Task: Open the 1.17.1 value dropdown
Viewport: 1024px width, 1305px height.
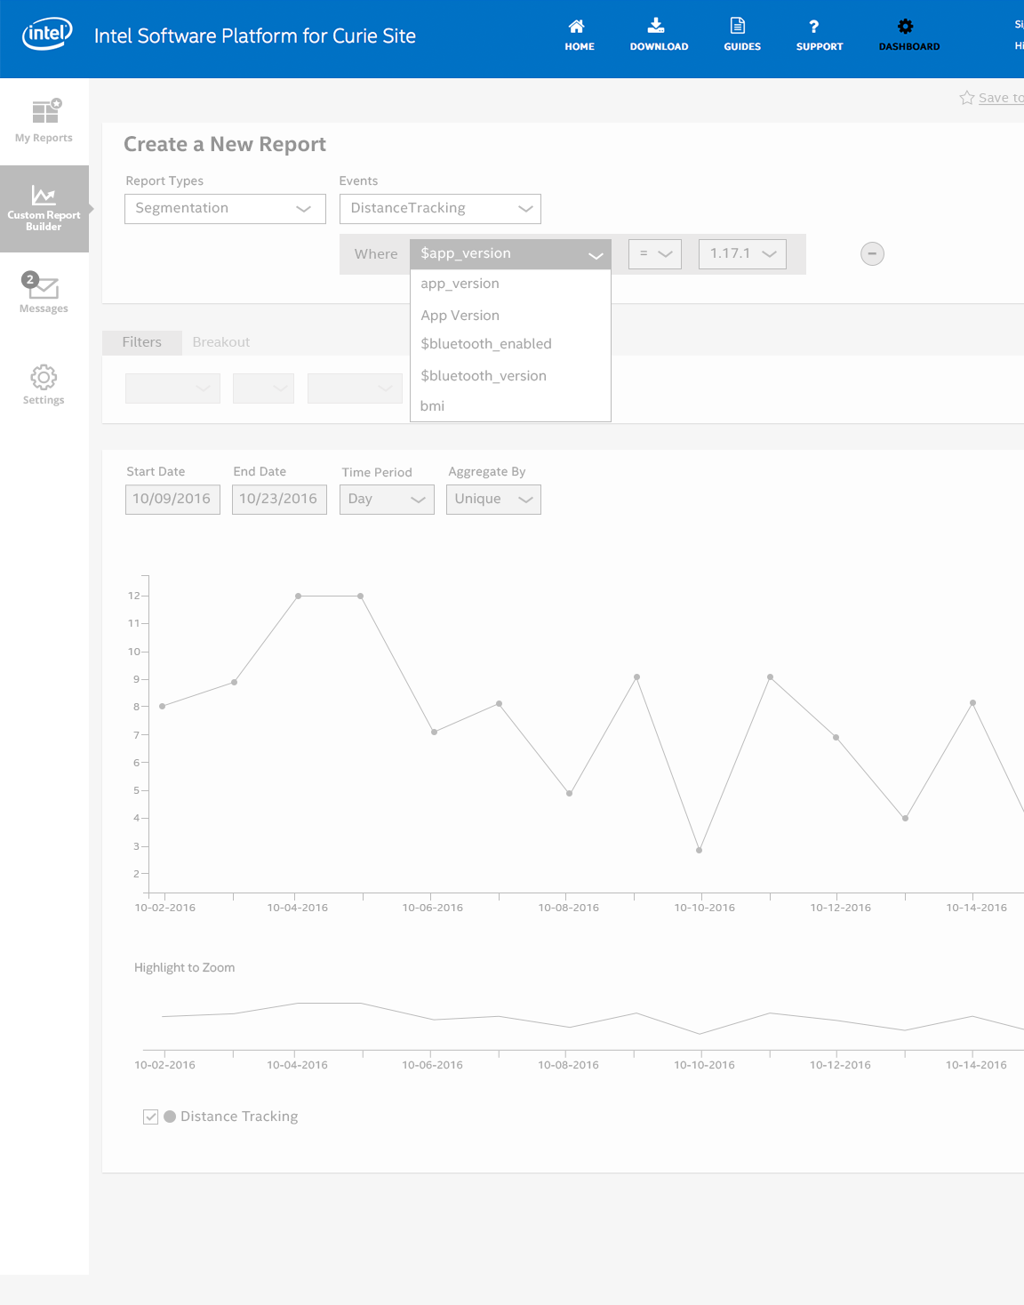Action: point(742,254)
